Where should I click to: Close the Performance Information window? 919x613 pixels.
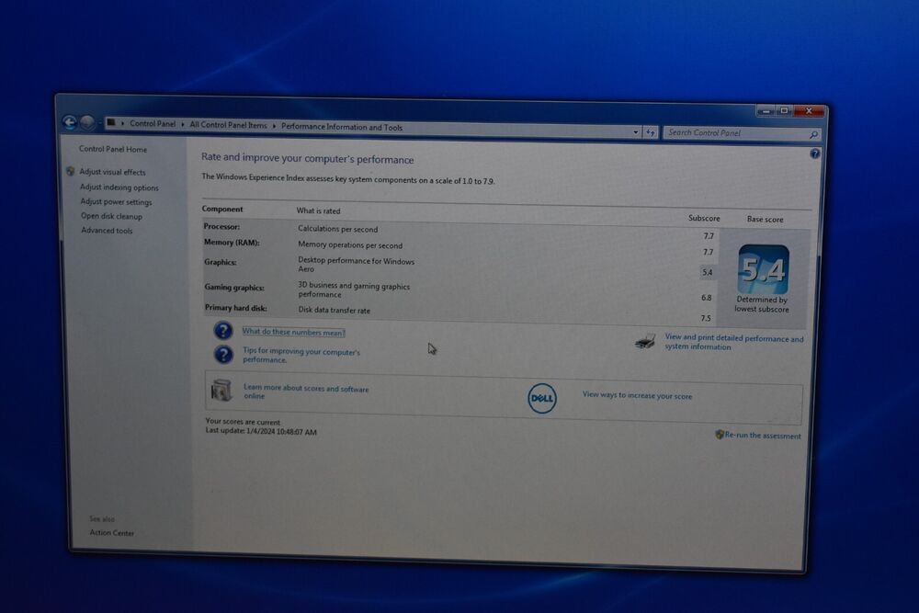[x=809, y=111]
